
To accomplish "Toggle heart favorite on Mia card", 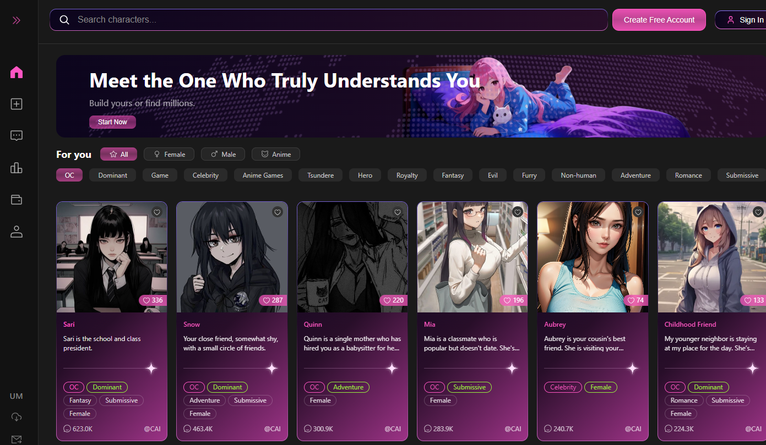I will tap(518, 212).
